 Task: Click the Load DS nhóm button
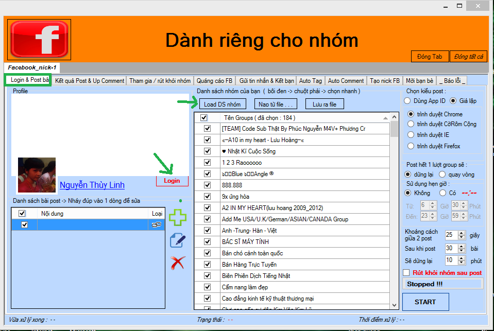click(x=223, y=104)
